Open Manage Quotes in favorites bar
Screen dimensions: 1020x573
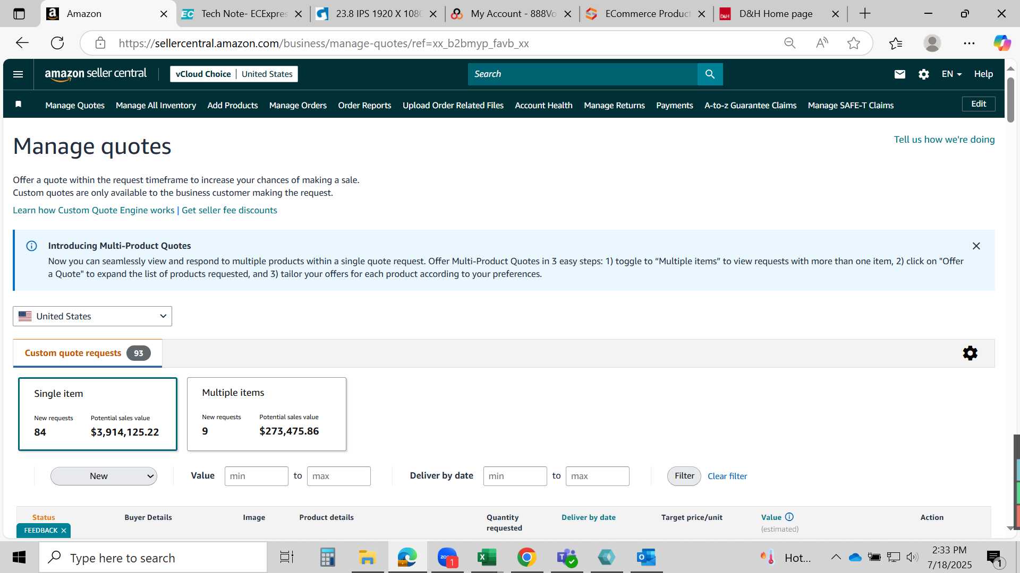tap(75, 106)
